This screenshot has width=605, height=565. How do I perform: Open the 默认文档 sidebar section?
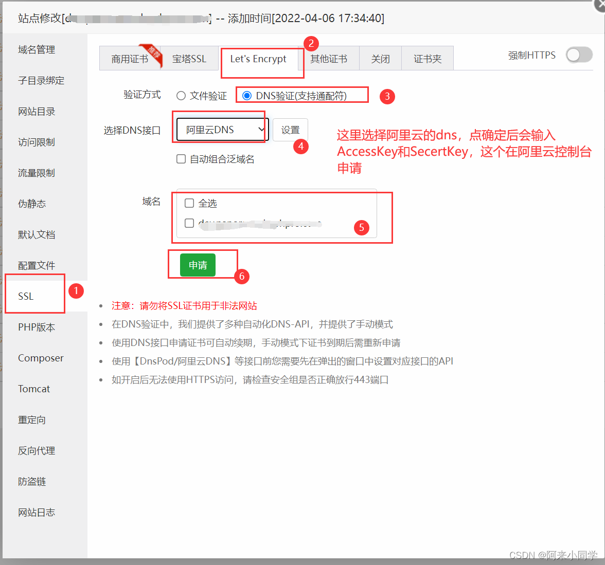click(x=37, y=234)
